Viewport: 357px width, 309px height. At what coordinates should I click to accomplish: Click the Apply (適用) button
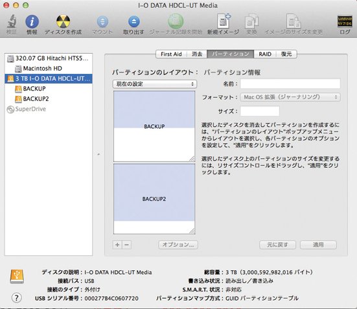tap(318, 245)
